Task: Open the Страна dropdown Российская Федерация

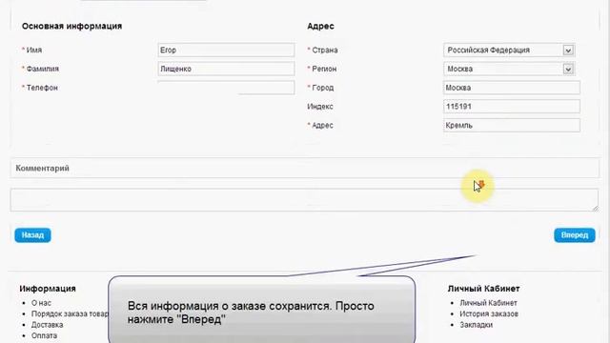Action: (509, 50)
